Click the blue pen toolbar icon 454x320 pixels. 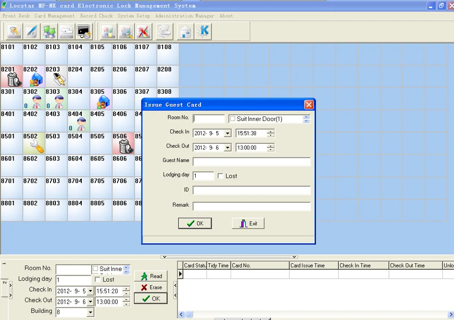coord(32,32)
